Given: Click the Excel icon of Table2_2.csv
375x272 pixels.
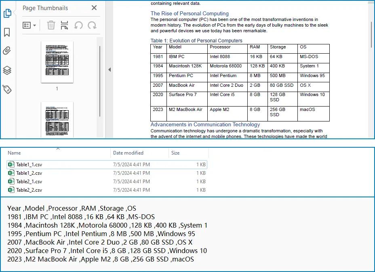Looking at the screenshot, I should click(11, 190).
